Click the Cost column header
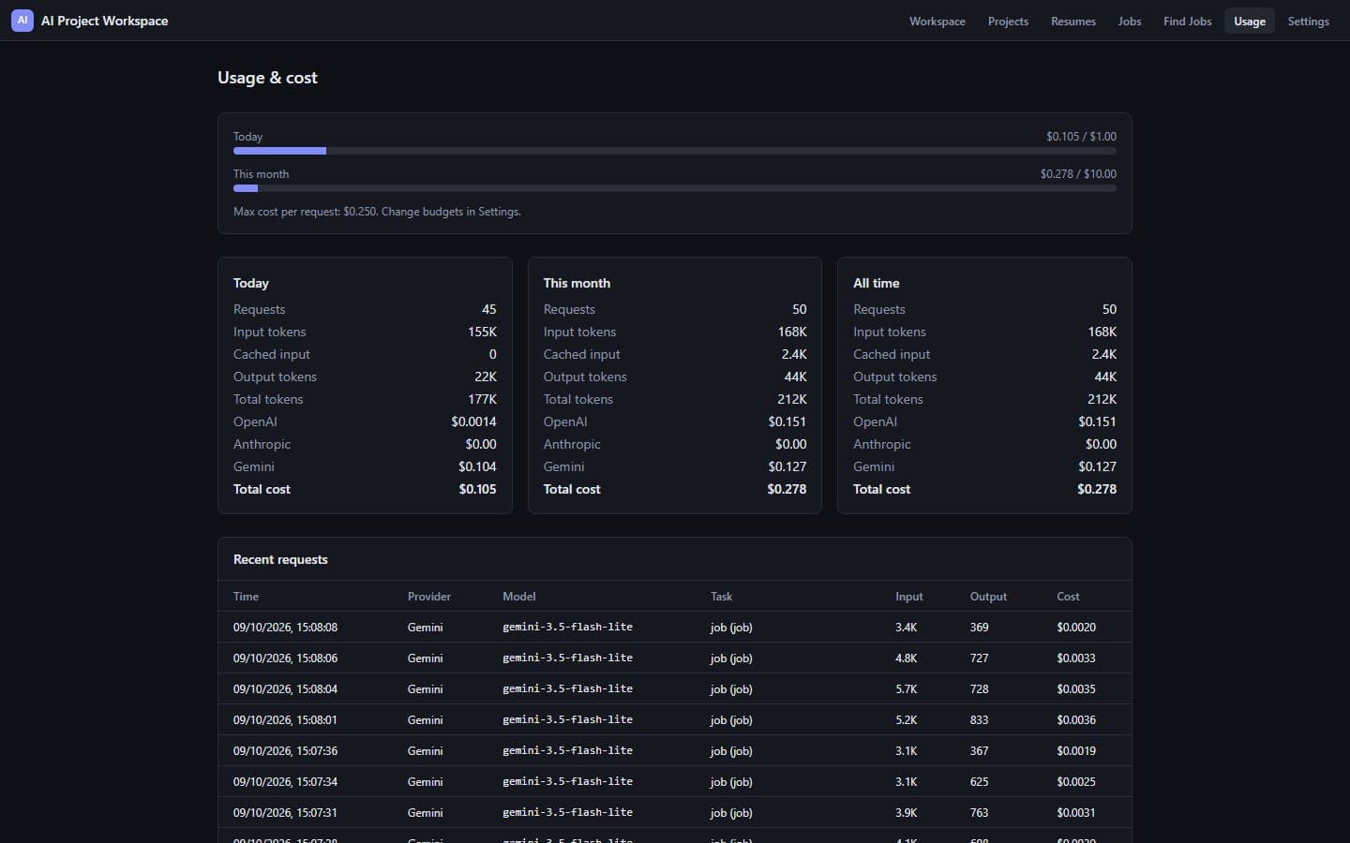Image resolution: width=1350 pixels, height=843 pixels. pyautogui.click(x=1068, y=597)
